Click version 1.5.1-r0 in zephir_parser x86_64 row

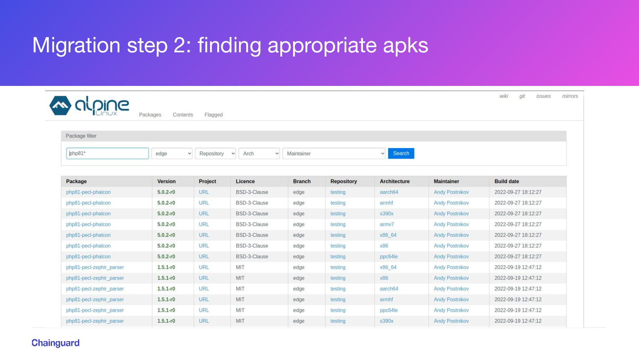click(166, 267)
